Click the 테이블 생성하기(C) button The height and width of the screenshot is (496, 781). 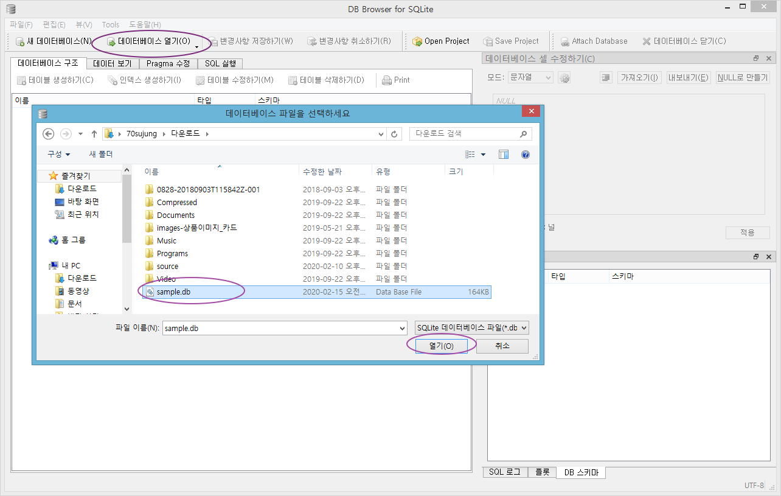click(x=55, y=80)
